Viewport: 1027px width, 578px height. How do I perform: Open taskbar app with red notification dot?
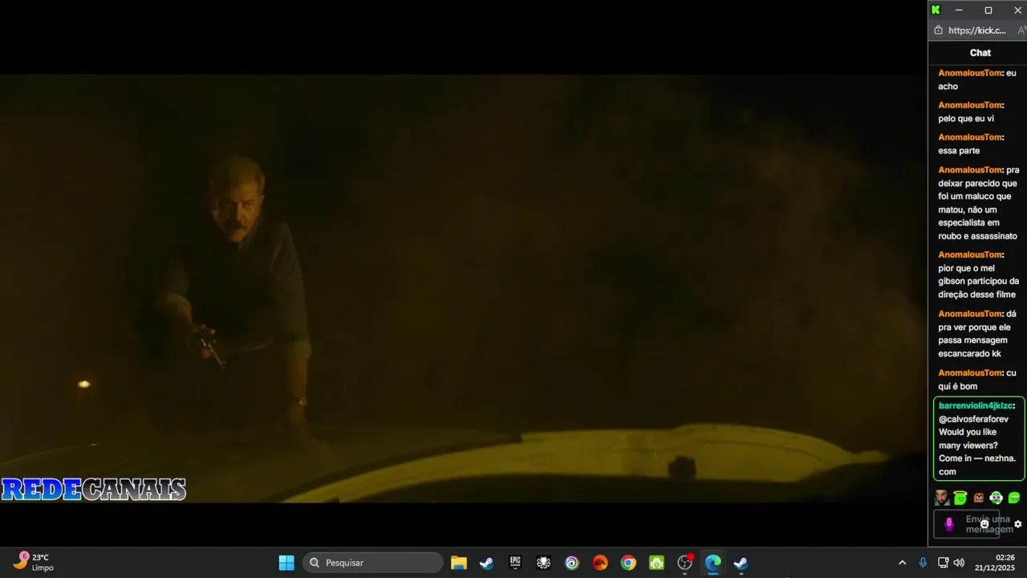(684, 563)
